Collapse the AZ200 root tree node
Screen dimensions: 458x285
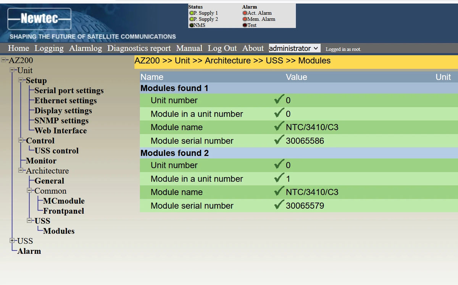pos(4,60)
